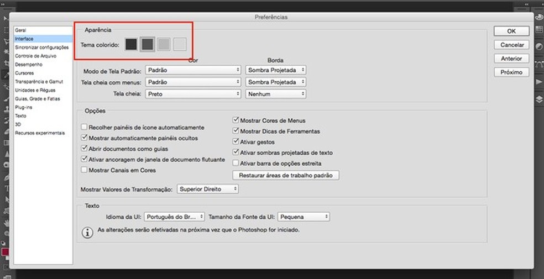Open Tamanho da Fonte da UI dropdown
The image size is (544, 279).
pyautogui.click(x=304, y=217)
